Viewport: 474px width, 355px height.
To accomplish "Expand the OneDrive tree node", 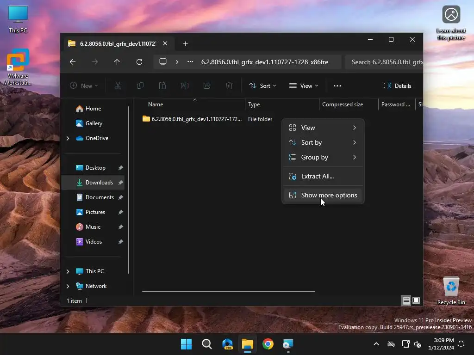I will pos(68,138).
